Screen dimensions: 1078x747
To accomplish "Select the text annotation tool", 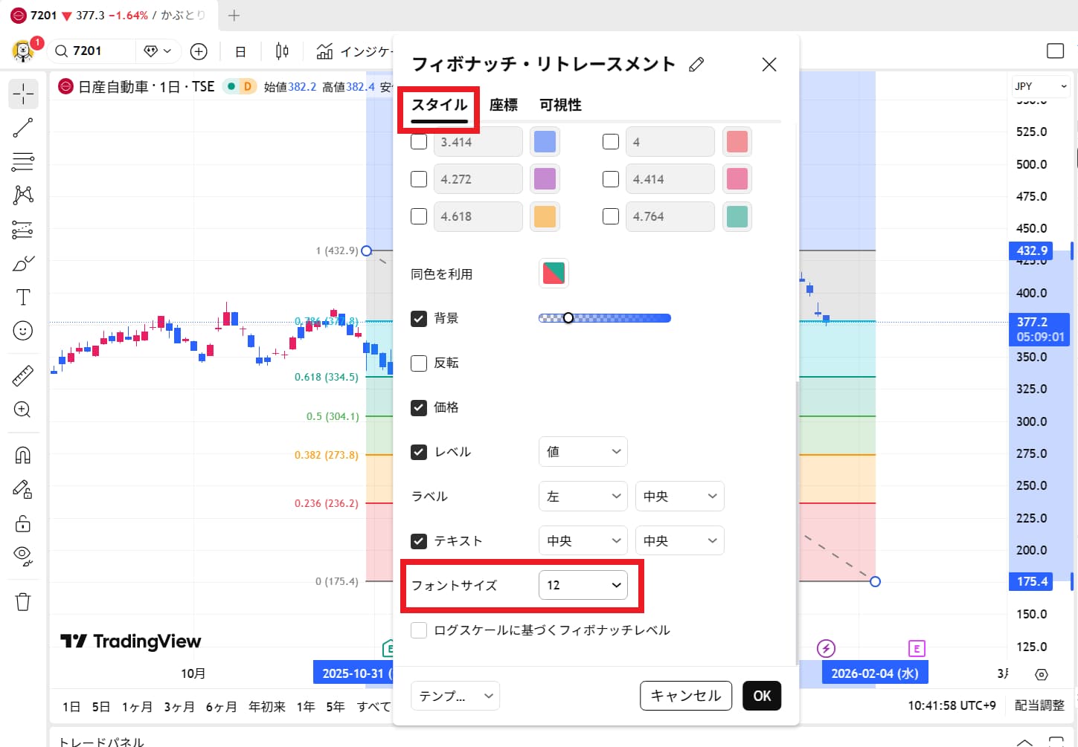I will [23, 297].
